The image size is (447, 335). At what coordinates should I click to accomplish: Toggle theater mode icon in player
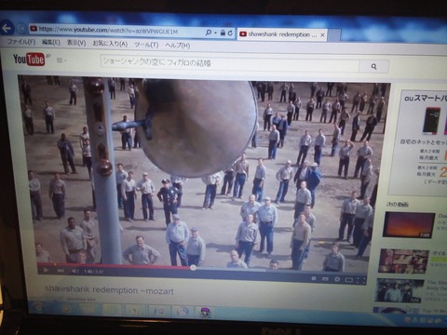[x=349, y=280]
